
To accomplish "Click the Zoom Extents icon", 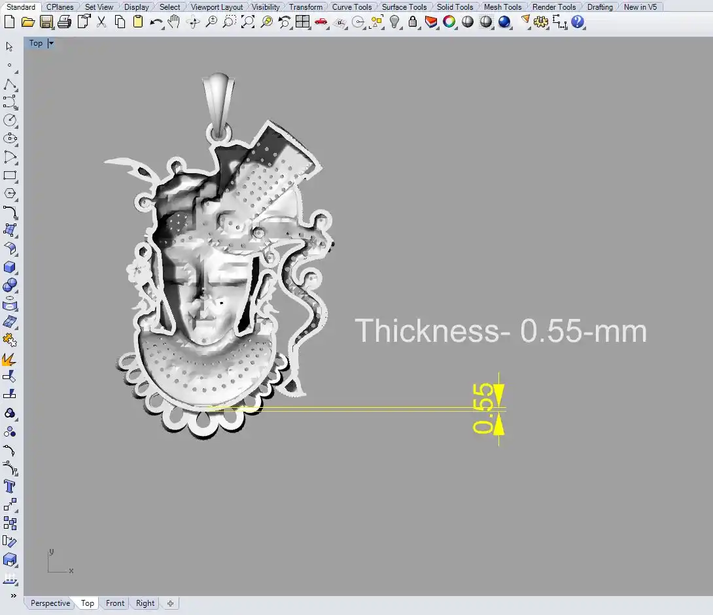I will 248,22.
